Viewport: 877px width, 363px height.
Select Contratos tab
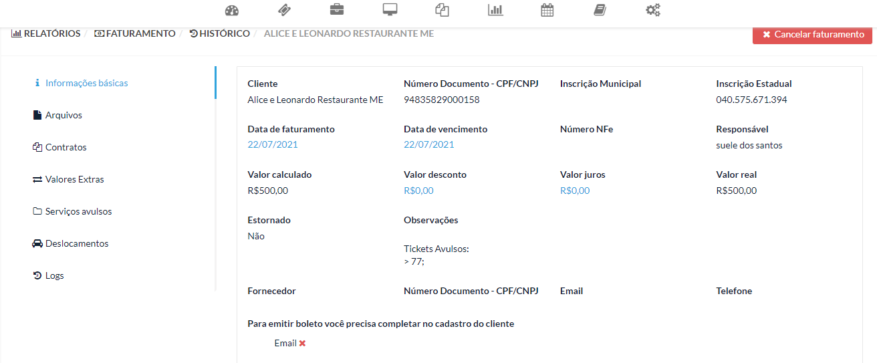coord(66,147)
